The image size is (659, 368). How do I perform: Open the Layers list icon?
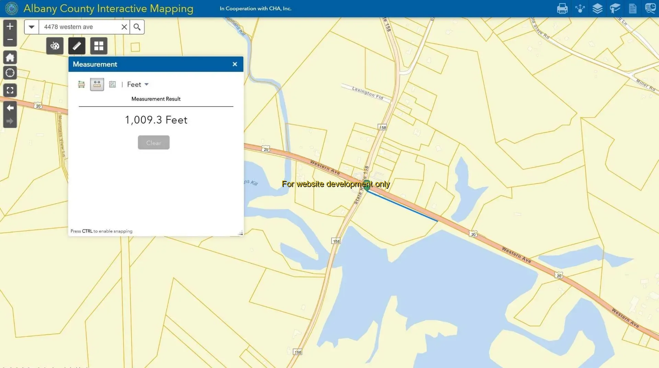597,9
